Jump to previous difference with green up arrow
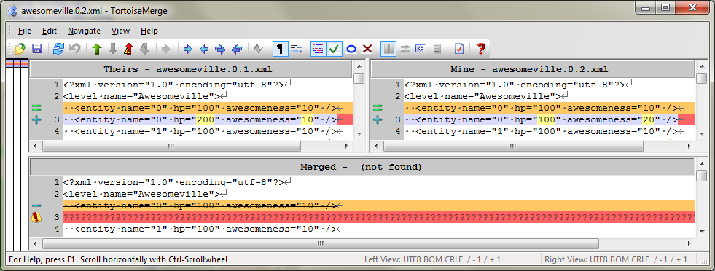The image size is (715, 271). (x=97, y=49)
